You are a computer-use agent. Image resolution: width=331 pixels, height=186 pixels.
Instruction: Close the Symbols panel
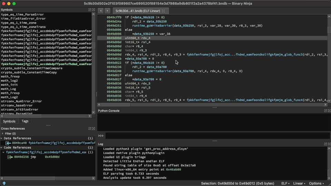pyautogui.click(x=93, y=10)
